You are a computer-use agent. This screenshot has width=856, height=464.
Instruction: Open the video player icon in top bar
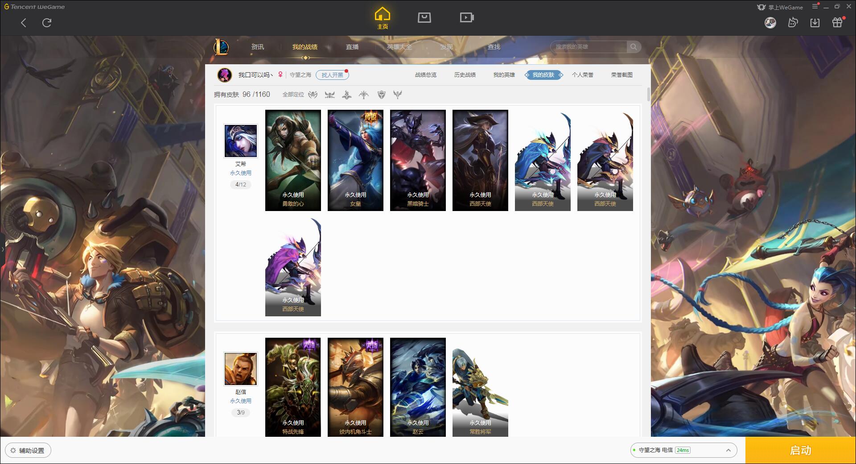(x=467, y=17)
